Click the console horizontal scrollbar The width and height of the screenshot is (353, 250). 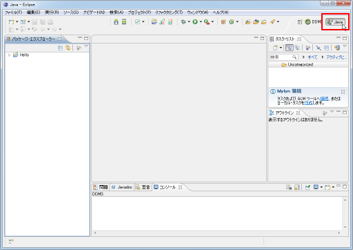click(x=217, y=233)
